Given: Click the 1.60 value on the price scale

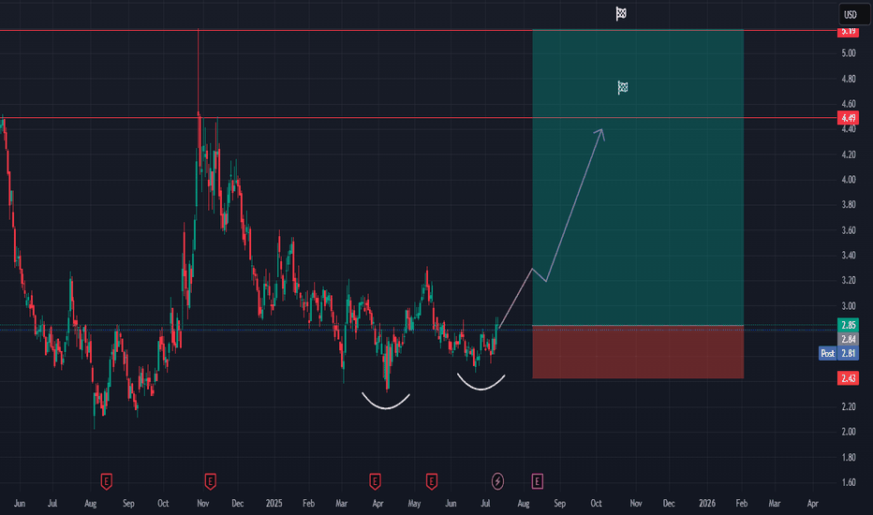Looking at the screenshot, I should [x=849, y=483].
